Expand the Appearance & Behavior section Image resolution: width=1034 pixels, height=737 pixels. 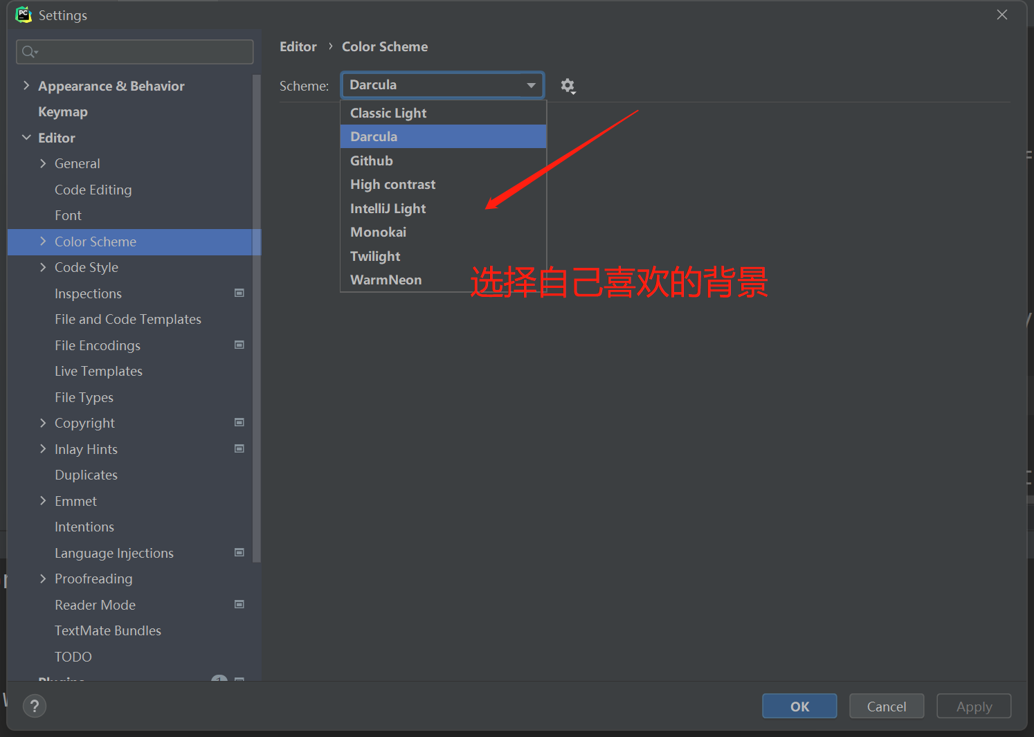tap(26, 86)
